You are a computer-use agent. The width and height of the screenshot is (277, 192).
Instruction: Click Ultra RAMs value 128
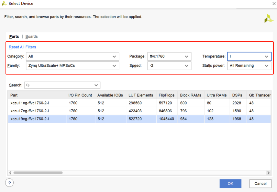[210, 119]
